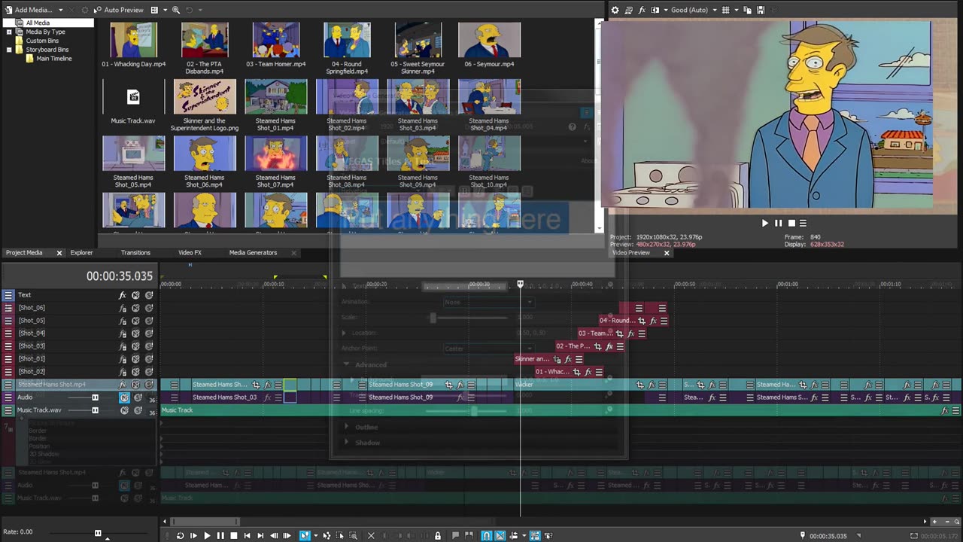The width and height of the screenshot is (963, 542).
Task: Open Video Output FX in preview toolbar
Action: pyautogui.click(x=642, y=10)
